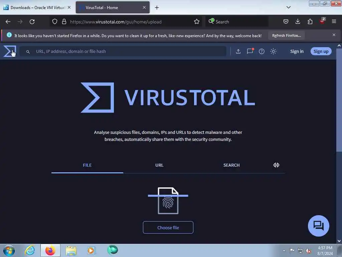The image size is (342, 257).
Task: Click the Firefox taskbar icon
Action: pos(50,250)
